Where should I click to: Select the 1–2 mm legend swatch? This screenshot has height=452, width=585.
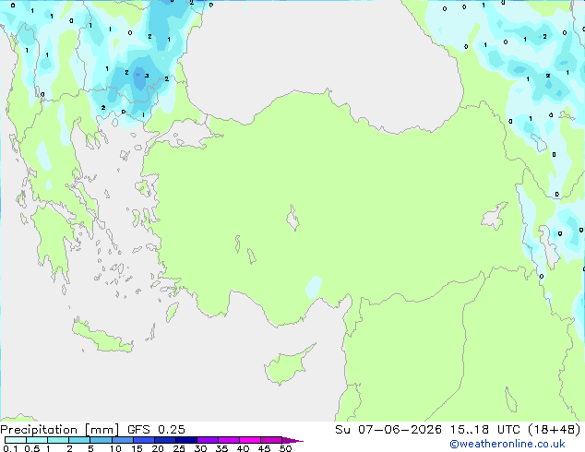[58, 440]
